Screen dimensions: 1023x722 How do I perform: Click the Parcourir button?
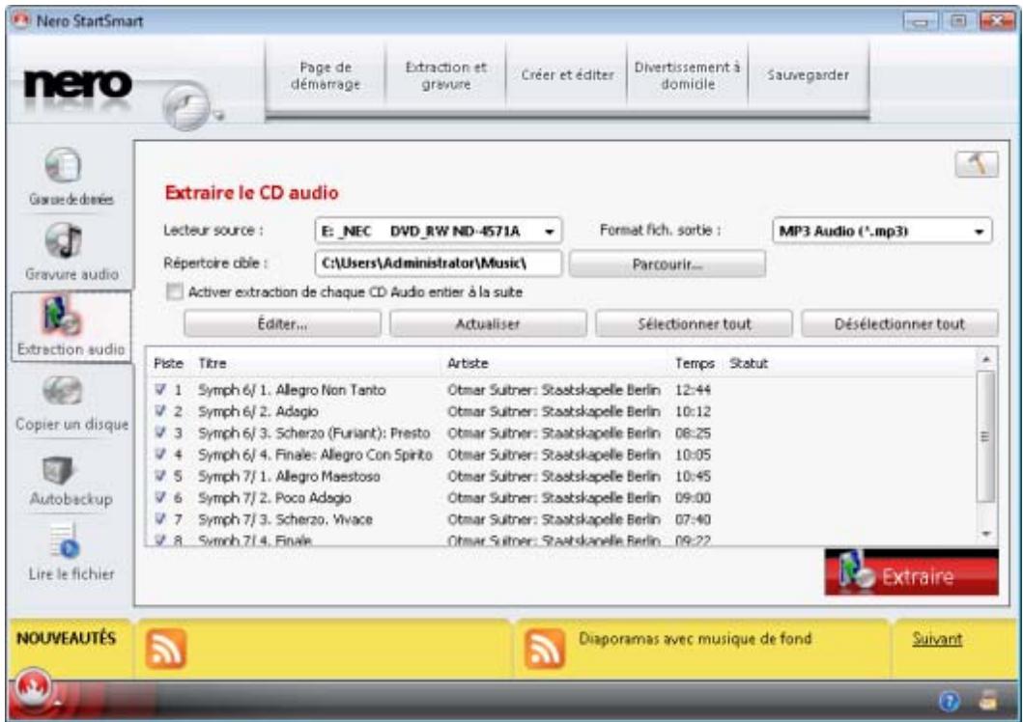(668, 264)
